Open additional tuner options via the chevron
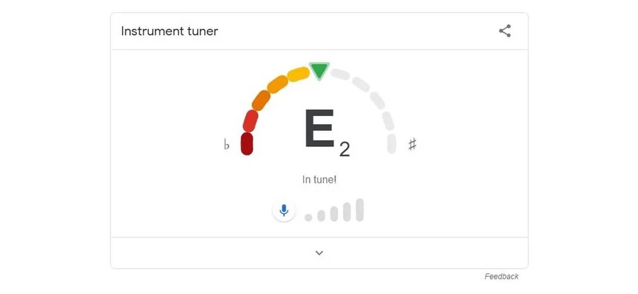The image size is (638, 294). tap(319, 252)
